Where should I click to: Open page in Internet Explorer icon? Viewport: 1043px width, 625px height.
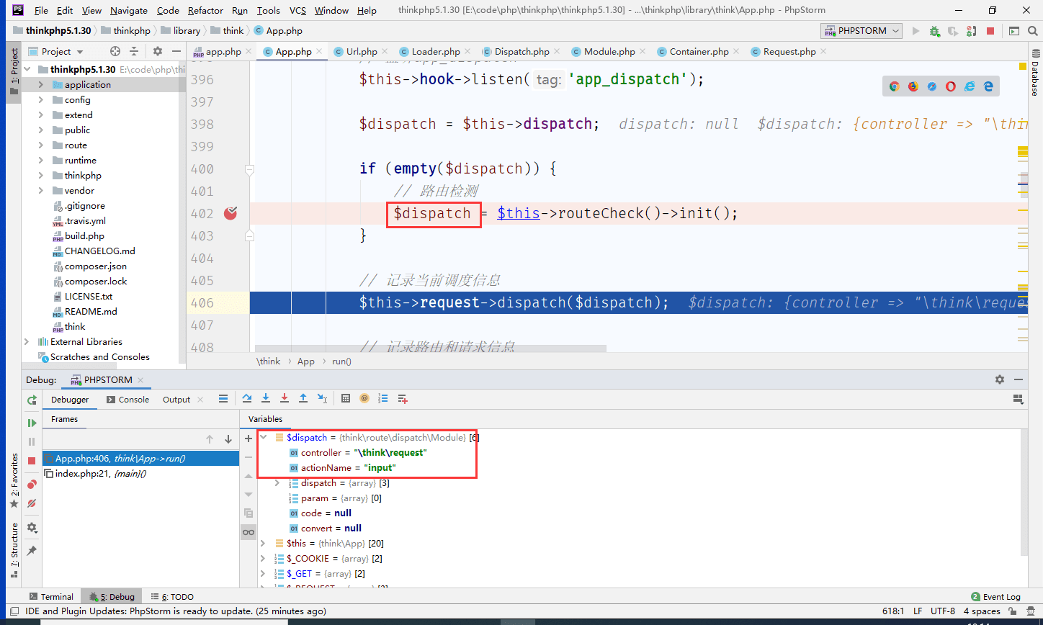coord(970,86)
